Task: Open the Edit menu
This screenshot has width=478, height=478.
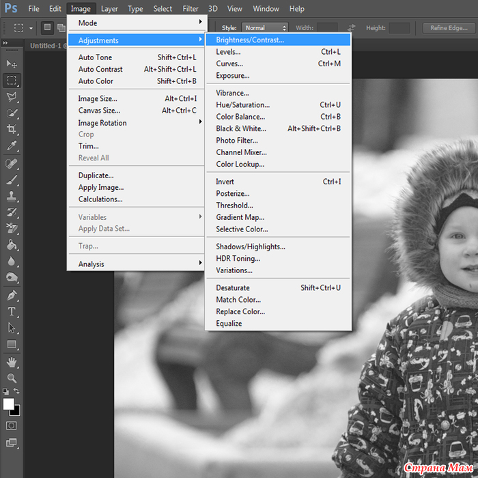Action: [x=55, y=9]
